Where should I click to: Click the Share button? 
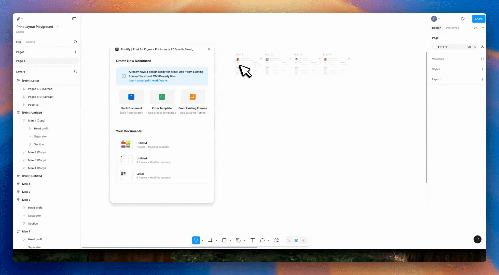click(478, 19)
